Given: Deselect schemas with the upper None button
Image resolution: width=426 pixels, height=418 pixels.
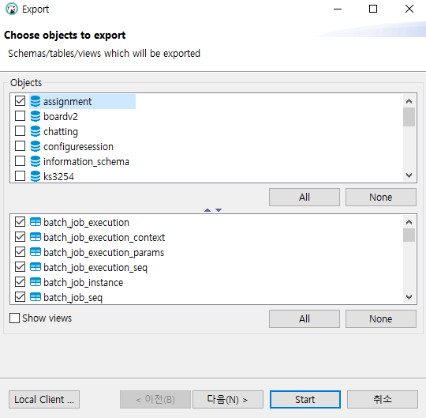Looking at the screenshot, I should 380,197.
